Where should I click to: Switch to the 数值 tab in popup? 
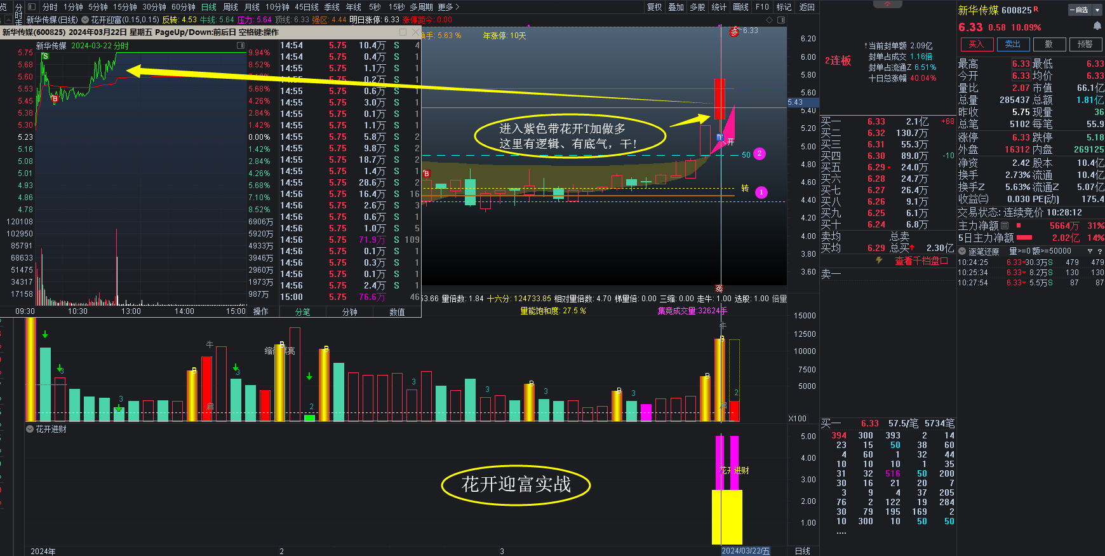(x=398, y=312)
